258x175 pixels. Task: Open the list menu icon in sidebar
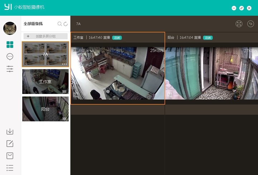10,168
